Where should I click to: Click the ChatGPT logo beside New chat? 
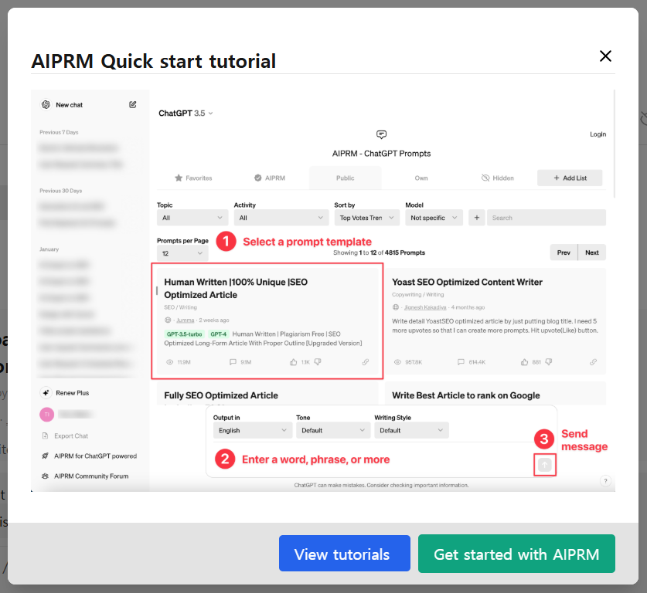[46, 105]
